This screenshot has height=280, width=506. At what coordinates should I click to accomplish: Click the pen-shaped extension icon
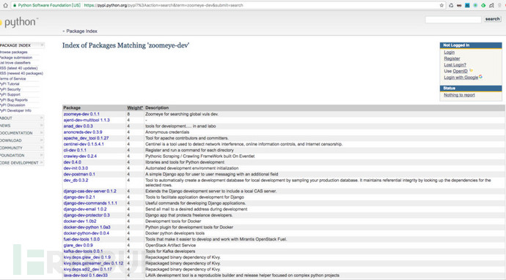click(491, 5)
